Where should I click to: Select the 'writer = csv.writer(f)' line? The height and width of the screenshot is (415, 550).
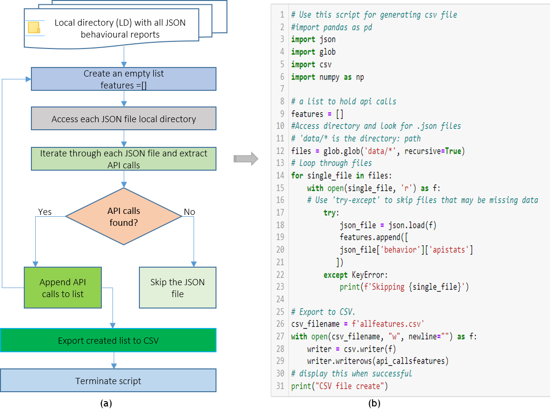(352, 349)
